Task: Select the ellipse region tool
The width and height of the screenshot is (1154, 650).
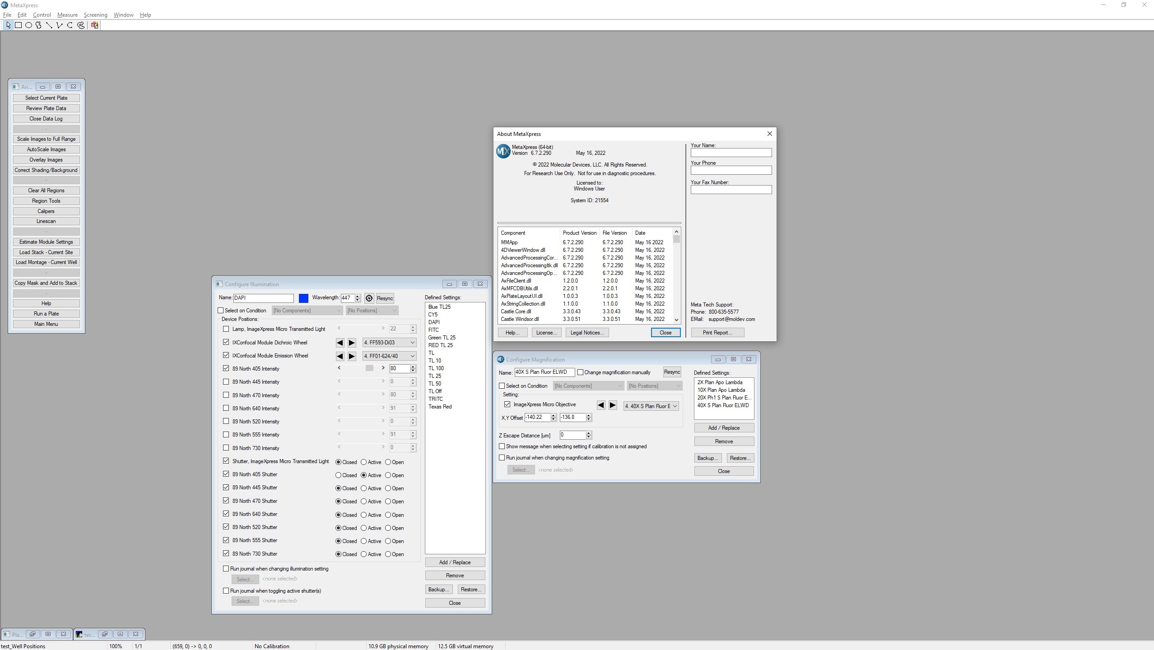Action: [28, 25]
